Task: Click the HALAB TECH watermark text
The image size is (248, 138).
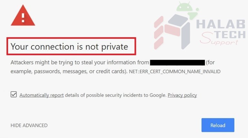Action: point(221,29)
